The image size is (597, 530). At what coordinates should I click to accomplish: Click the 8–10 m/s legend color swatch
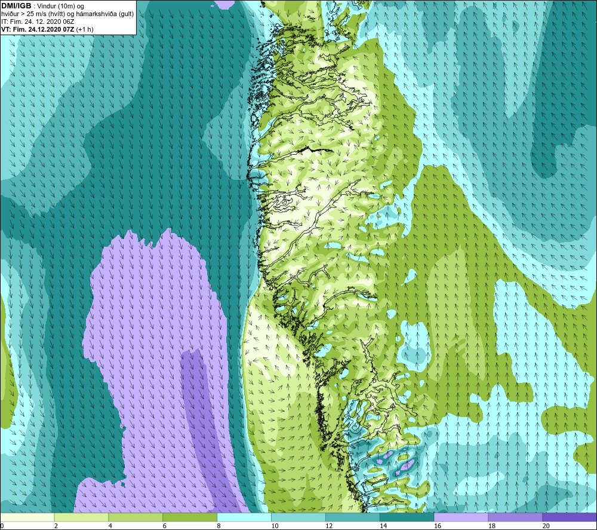[244, 517]
